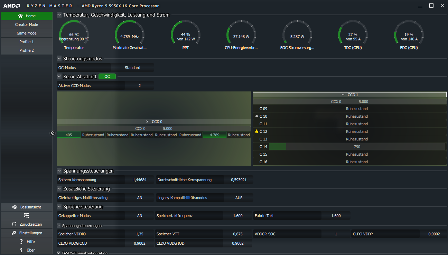Click Spitzen-Kernspannung value 1,44684
Viewport: 448px width, 255px height.
[140, 180]
